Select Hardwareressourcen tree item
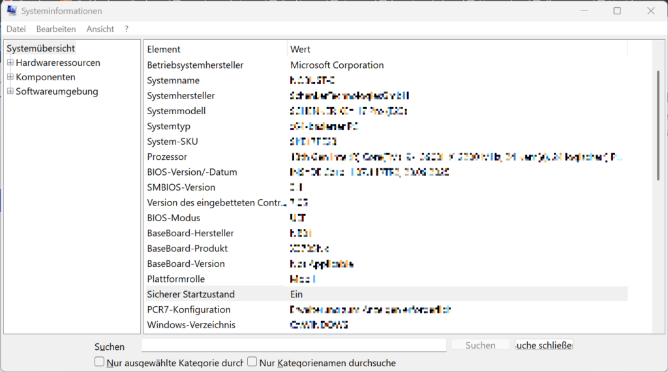Viewport: 668px width, 372px height. tap(58, 63)
